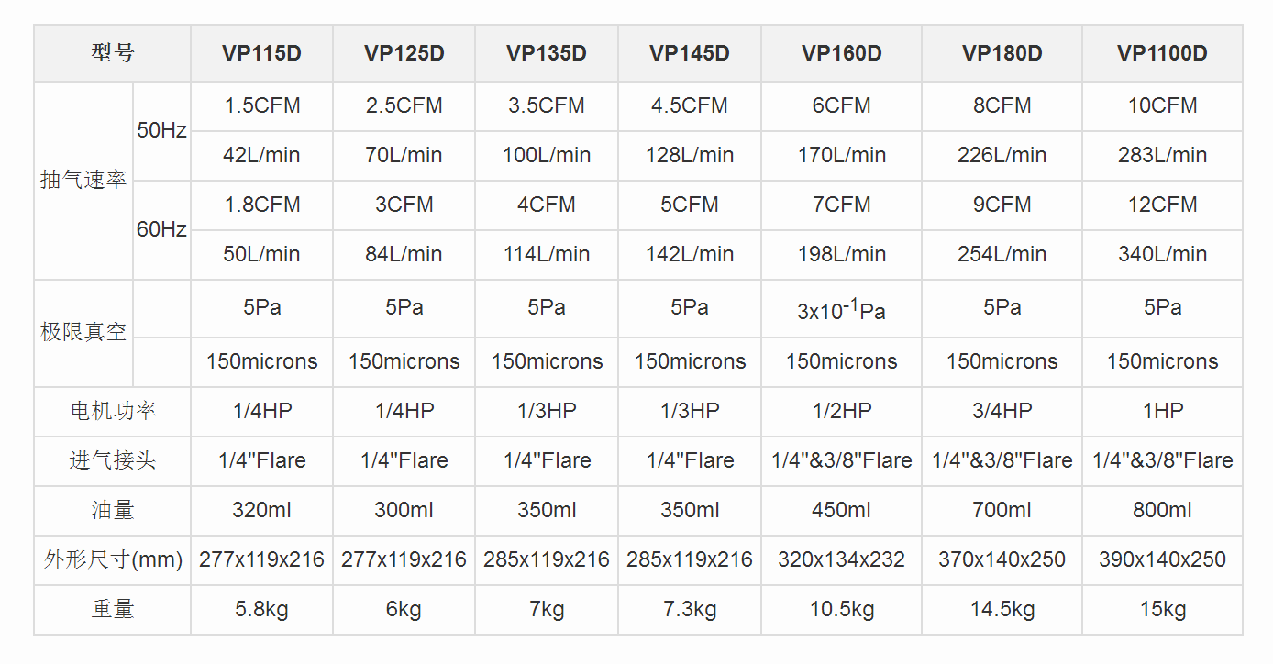
Task: Select the 抽气速率 row label
Action: [83, 181]
